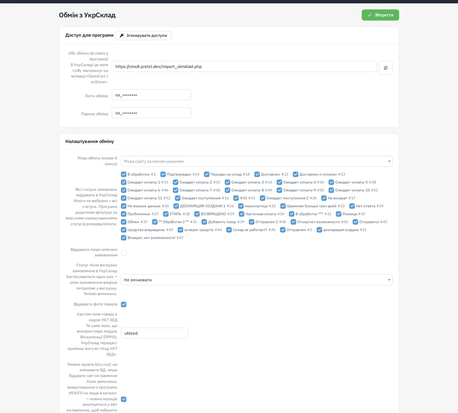This screenshot has height=413, width=458.
Task: Click the exchange URL input field
Action: (244, 67)
